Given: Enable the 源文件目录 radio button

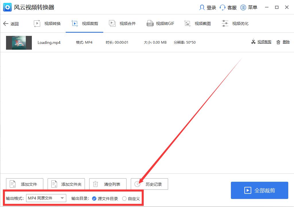Looking at the screenshot, I should click(x=94, y=198).
